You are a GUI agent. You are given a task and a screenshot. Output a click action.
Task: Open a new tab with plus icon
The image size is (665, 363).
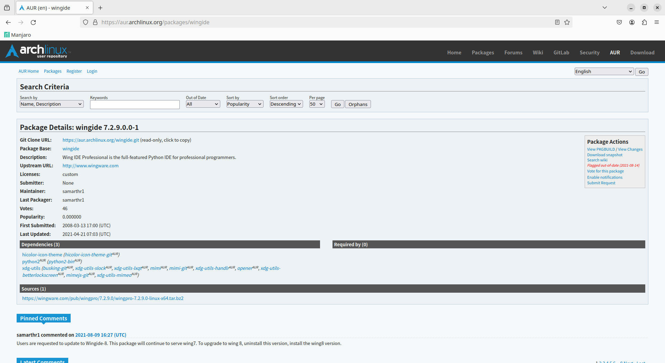(x=100, y=8)
